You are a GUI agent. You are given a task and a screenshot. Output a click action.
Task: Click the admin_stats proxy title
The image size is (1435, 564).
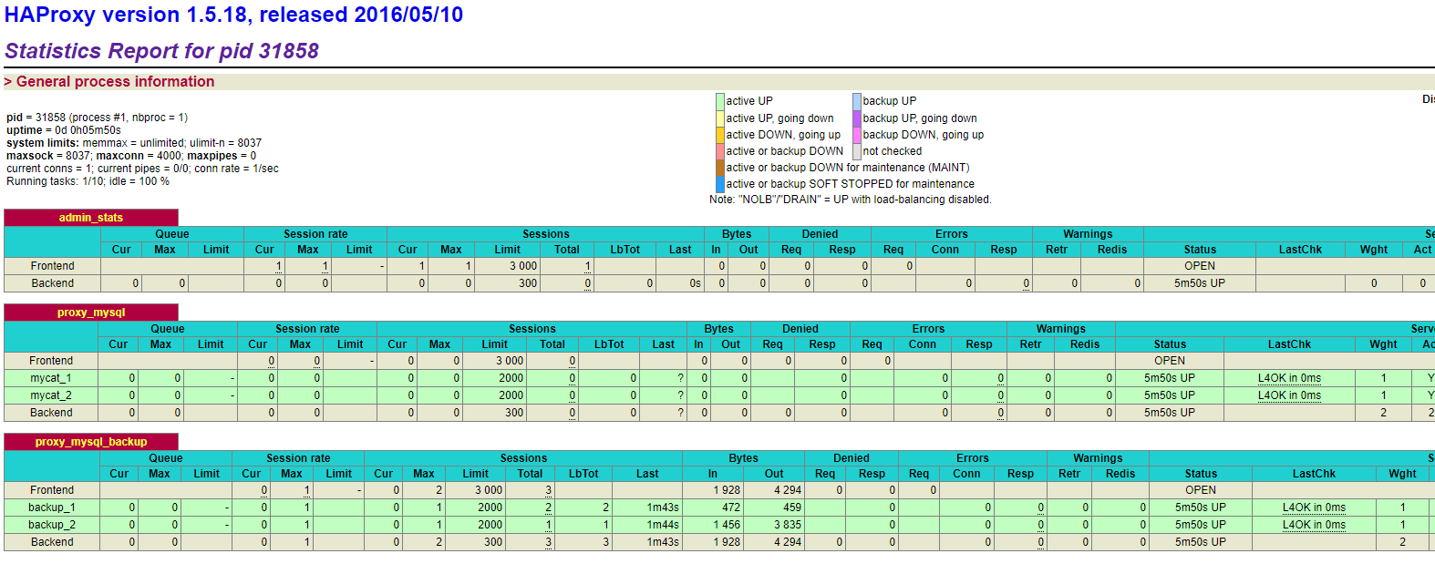coord(90,218)
